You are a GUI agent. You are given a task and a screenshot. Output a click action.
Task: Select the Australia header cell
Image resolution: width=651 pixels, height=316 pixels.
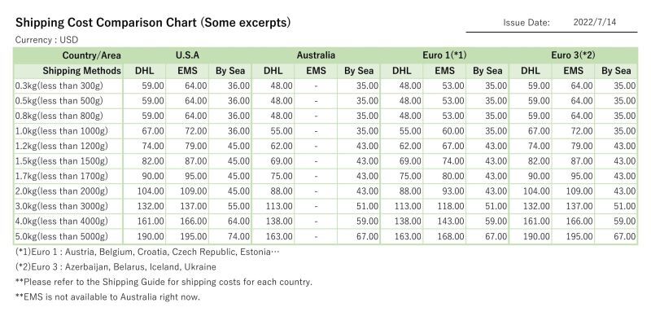pyautogui.click(x=316, y=55)
